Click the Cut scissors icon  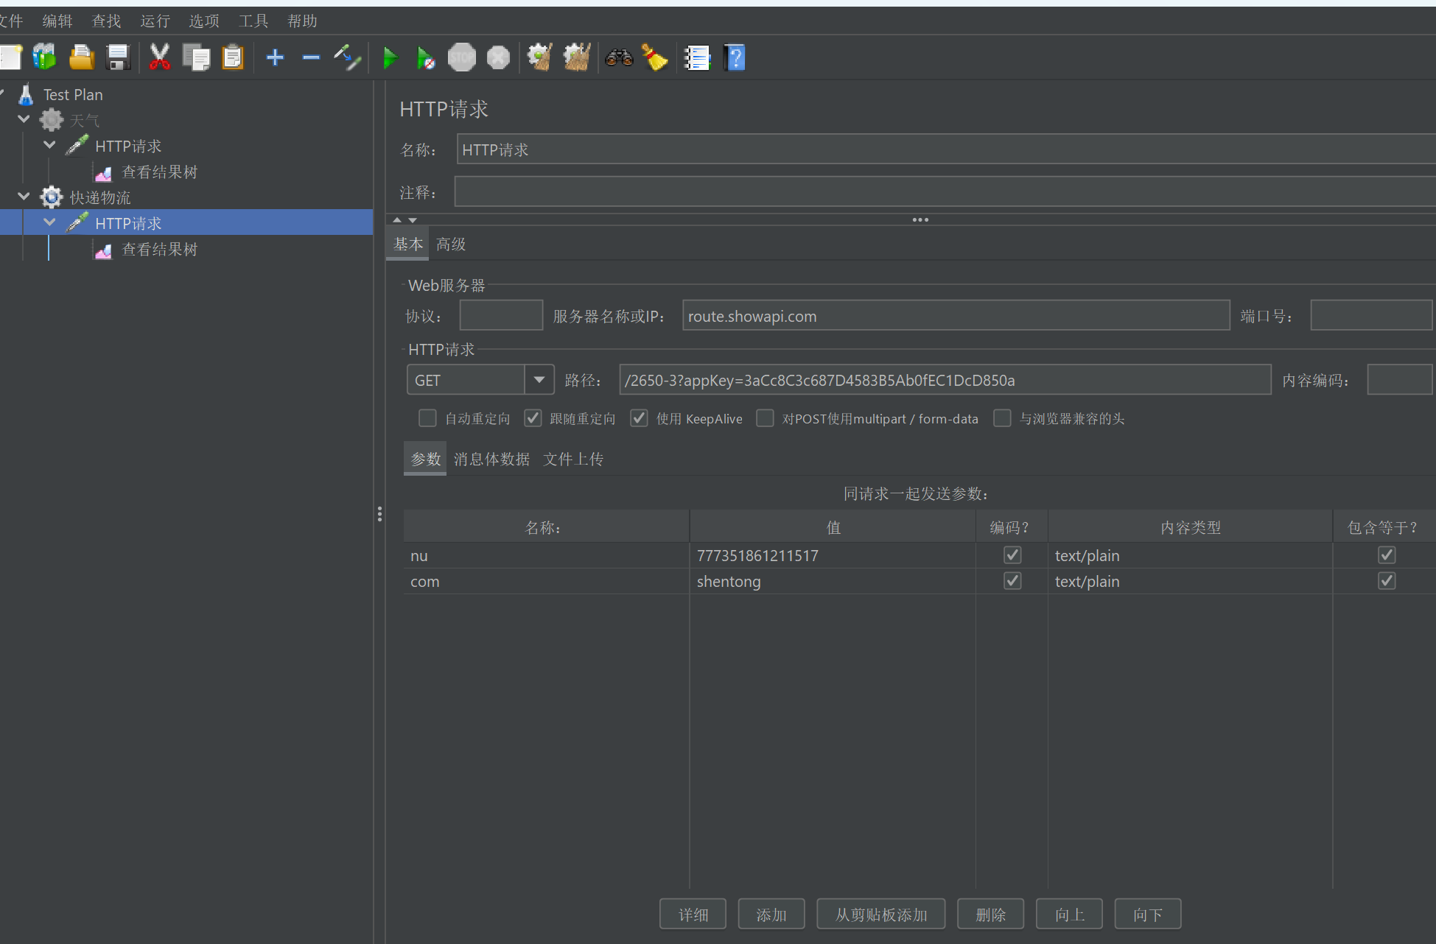coord(159,57)
